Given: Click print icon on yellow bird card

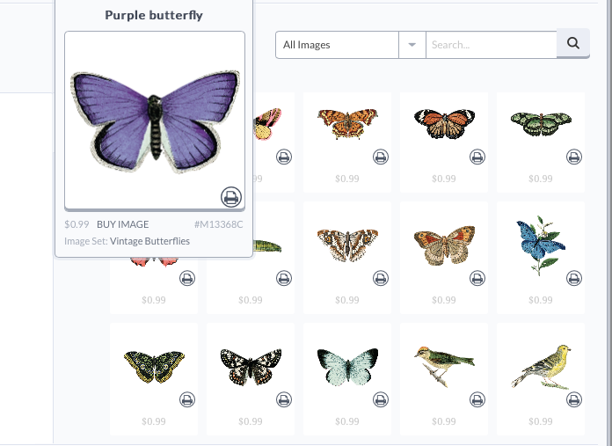Looking at the screenshot, I should (573, 400).
